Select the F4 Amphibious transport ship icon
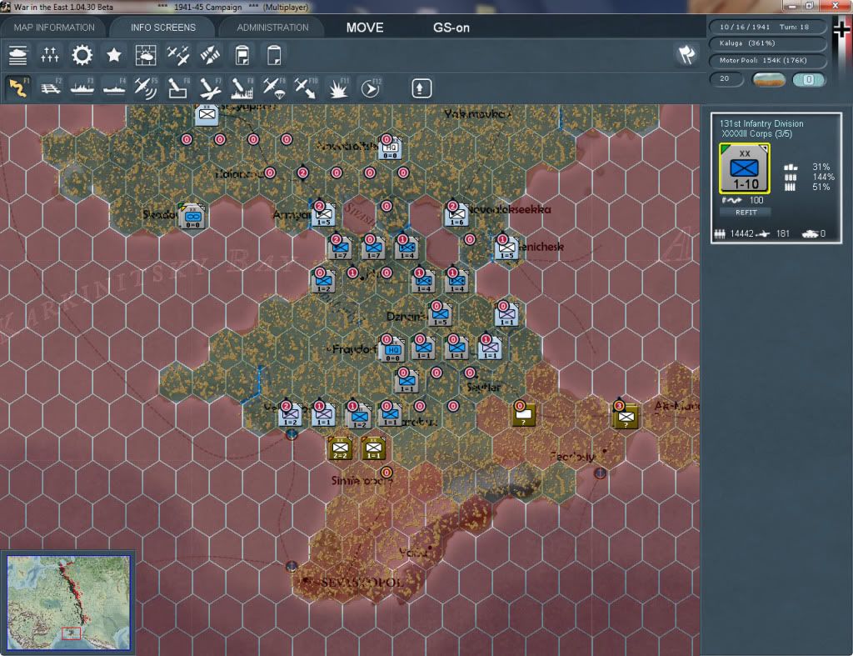Image resolution: width=853 pixels, height=656 pixels. pos(114,88)
